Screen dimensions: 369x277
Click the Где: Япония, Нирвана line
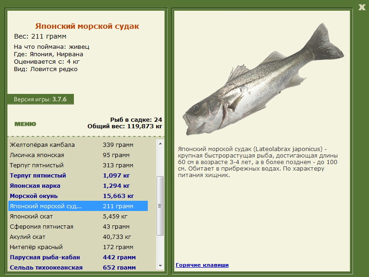pos(48,54)
